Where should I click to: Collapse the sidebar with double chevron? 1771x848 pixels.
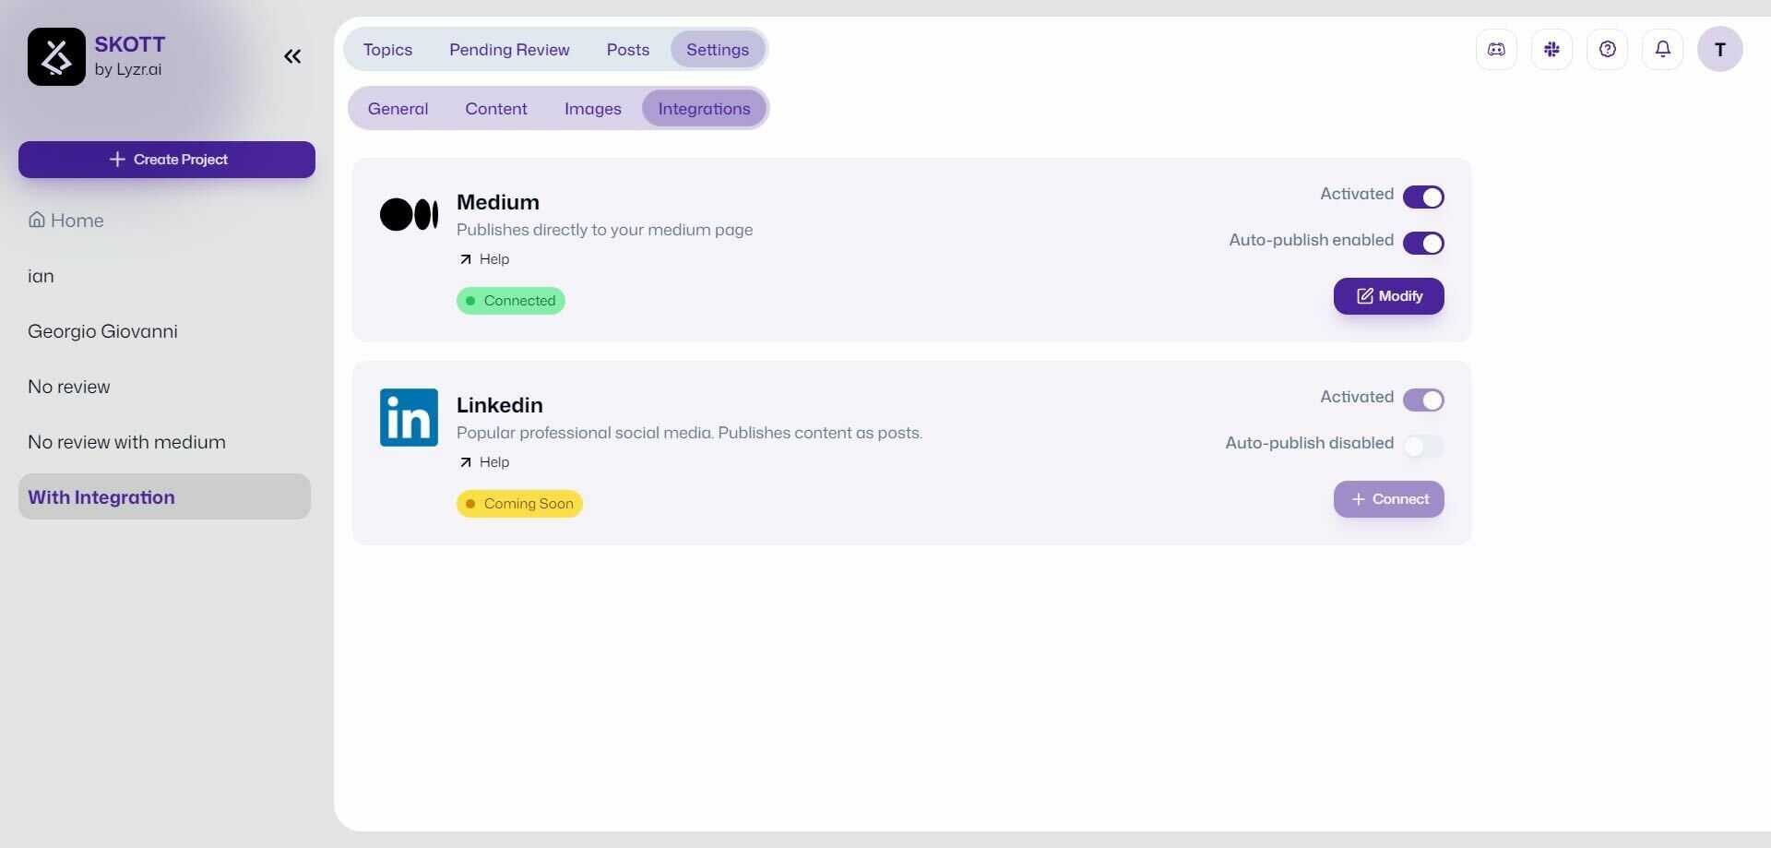click(x=292, y=56)
